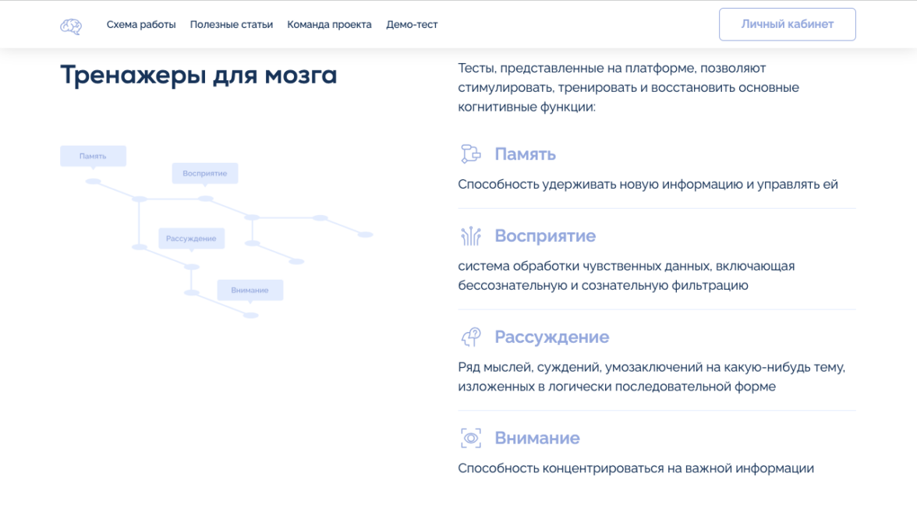The width and height of the screenshot is (917, 512).
Task: Click the eye icon beside the Внимание heading
Action: pos(470,438)
